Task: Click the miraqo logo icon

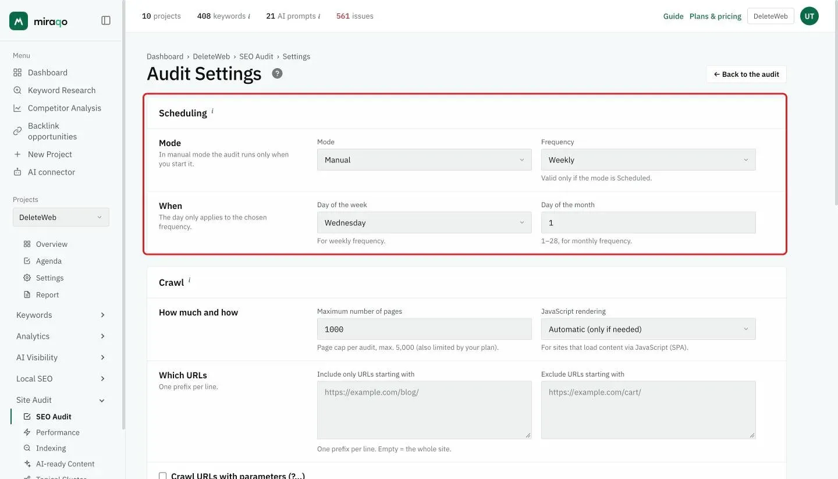Action: (19, 21)
